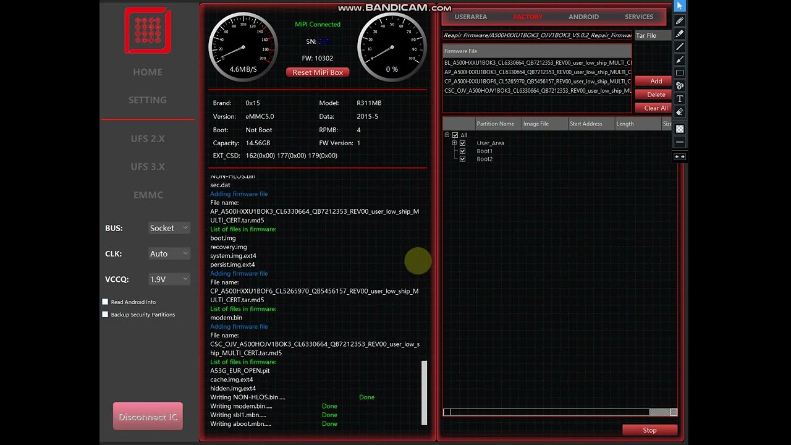Open the HOME section
This screenshot has width=791, height=445.
click(148, 72)
